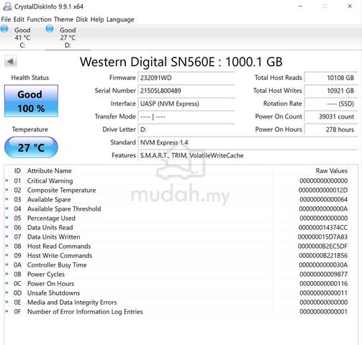This screenshot has height=345, width=362.
Task: Click status dot beside Composite Temperature
Action: coord(6,190)
